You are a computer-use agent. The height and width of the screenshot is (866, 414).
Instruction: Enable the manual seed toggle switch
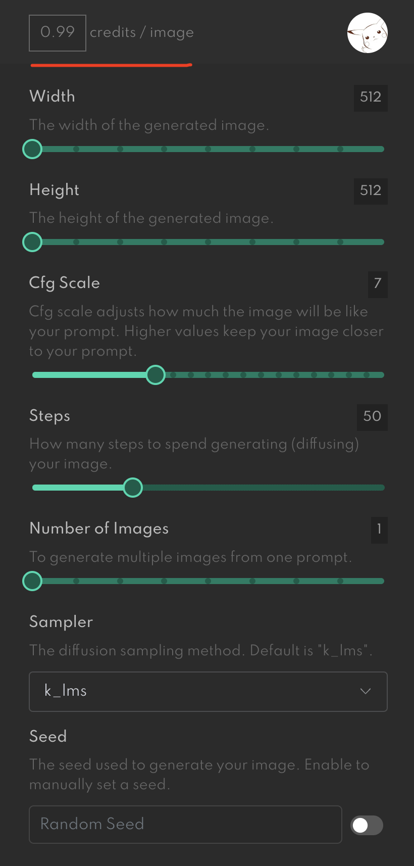pyautogui.click(x=367, y=825)
